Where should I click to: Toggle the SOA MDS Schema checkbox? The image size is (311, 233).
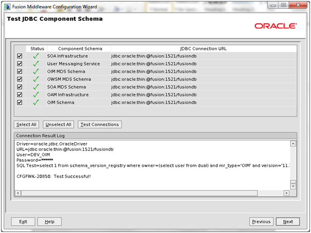(20, 87)
